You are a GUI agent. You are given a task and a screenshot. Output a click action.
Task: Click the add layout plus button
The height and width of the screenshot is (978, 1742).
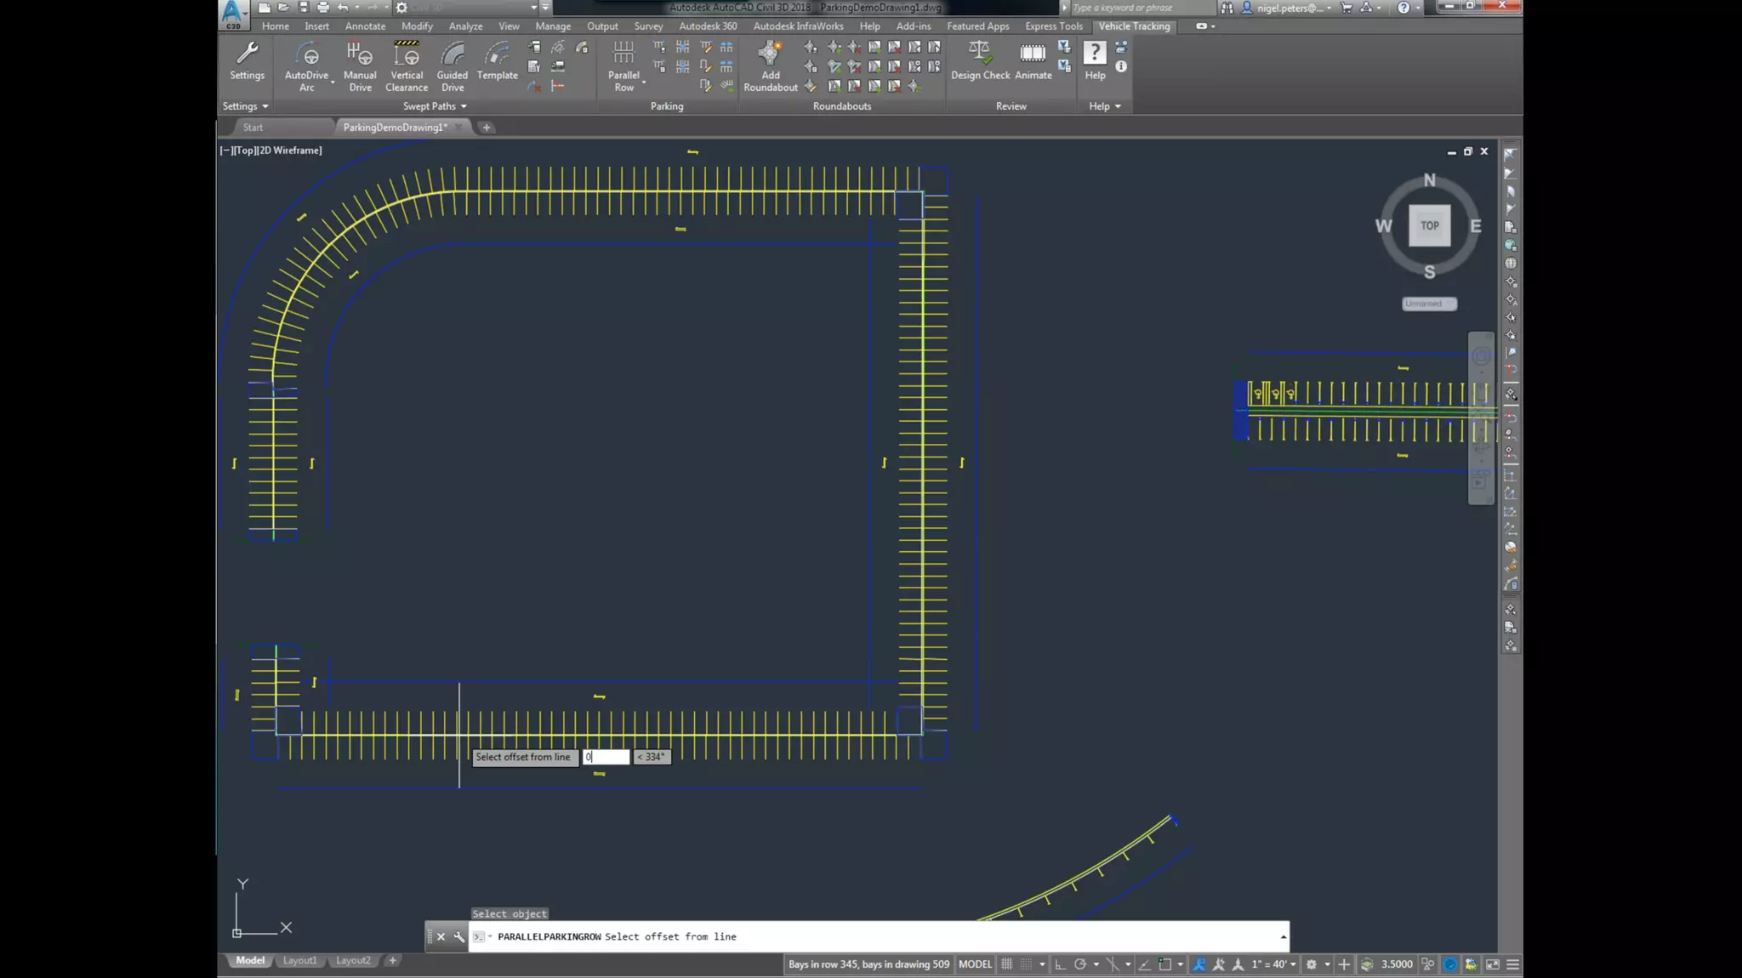(392, 960)
